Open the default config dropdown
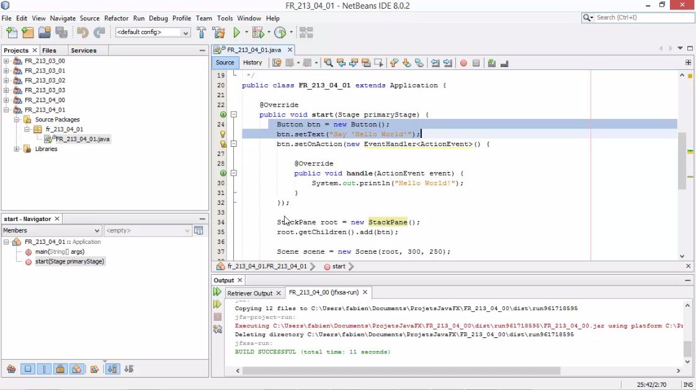Image resolution: width=696 pixels, height=390 pixels. tap(186, 32)
